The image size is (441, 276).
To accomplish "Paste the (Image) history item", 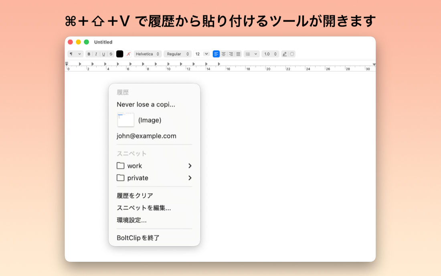I will [x=154, y=120].
